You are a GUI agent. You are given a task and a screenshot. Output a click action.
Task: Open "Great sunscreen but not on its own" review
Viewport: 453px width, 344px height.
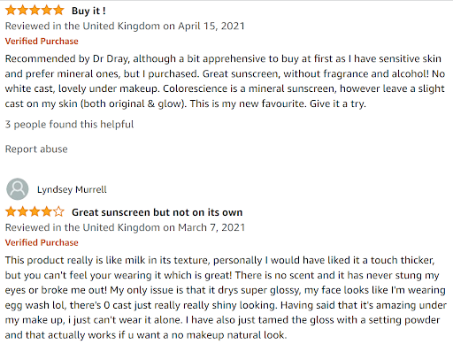[x=157, y=212]
